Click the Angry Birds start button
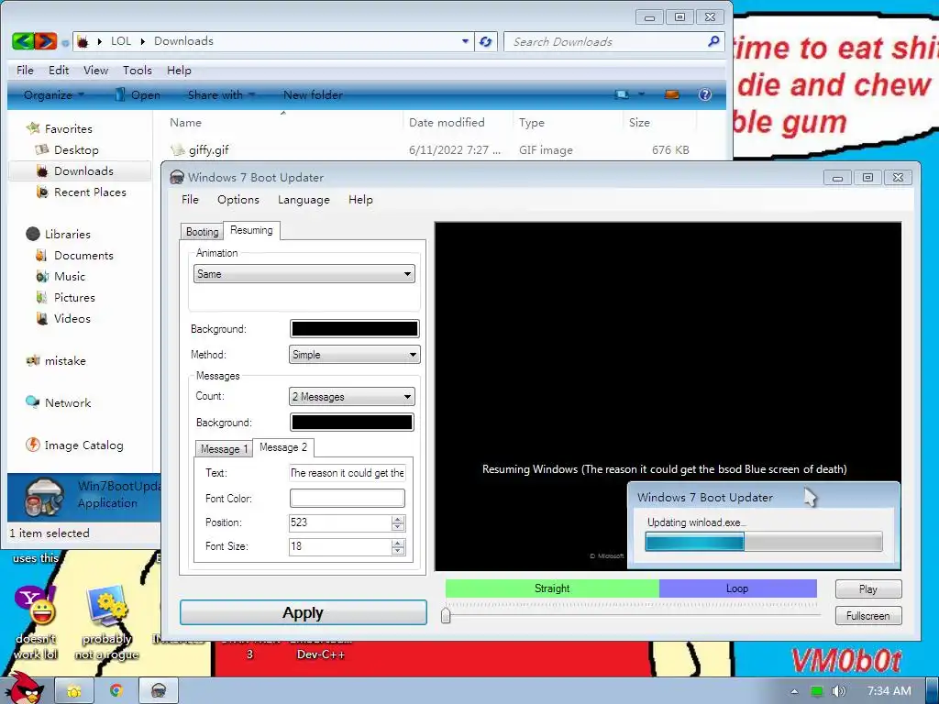 click(25, 688)
